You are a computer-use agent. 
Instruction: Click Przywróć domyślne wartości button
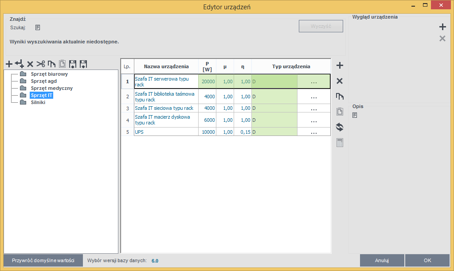point(43,260)
